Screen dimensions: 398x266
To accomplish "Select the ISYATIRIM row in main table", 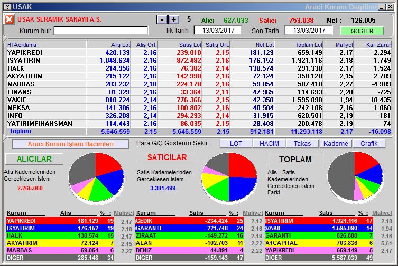I will click(199, 61).
